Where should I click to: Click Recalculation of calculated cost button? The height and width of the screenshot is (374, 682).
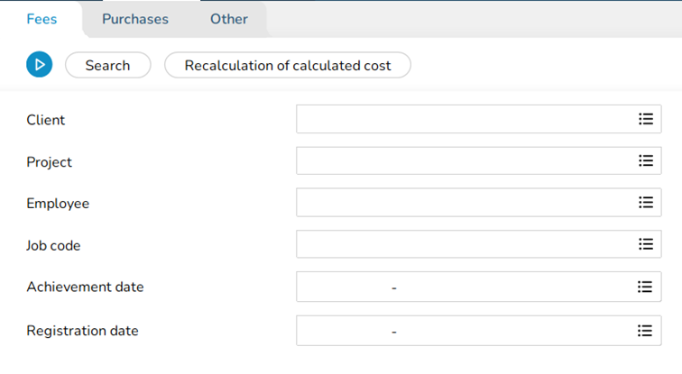coord(288,65)
